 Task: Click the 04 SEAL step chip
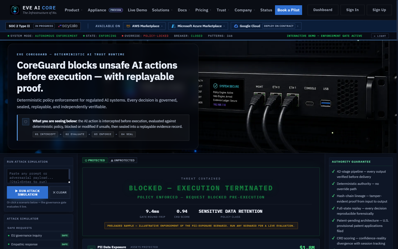coord(127,134)
